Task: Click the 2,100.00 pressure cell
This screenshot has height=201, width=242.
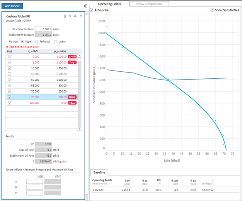Action: point(61,62)
